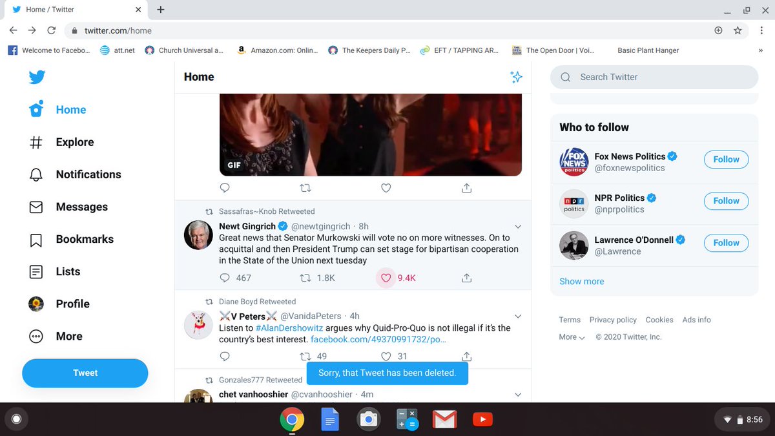Go back in browser history
Viewport: 775px width, 436px height.
14,30
